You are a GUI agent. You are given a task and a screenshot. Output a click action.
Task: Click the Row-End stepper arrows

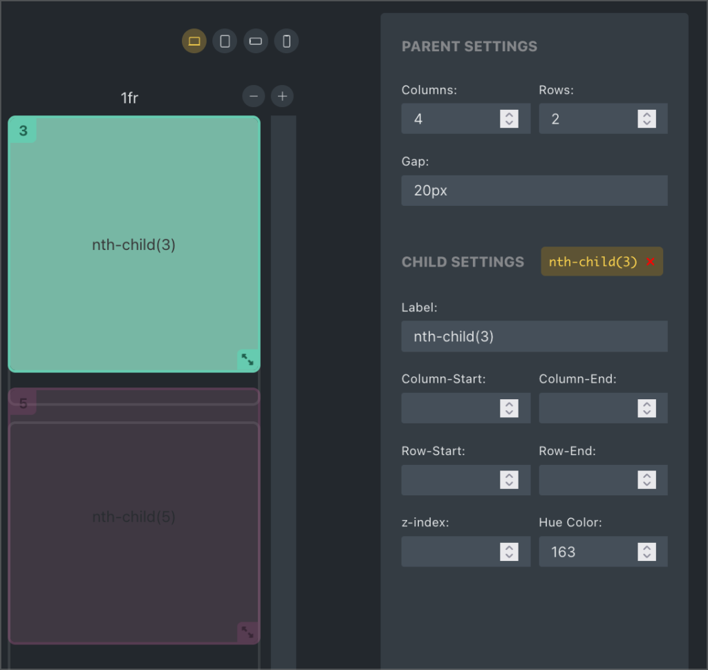click(x=647, y=479)
